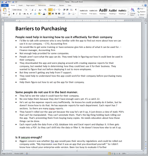Click the zoom slider handle
Image resolution: width=148 pixels, height=156 pixels.
coord(136,153)
